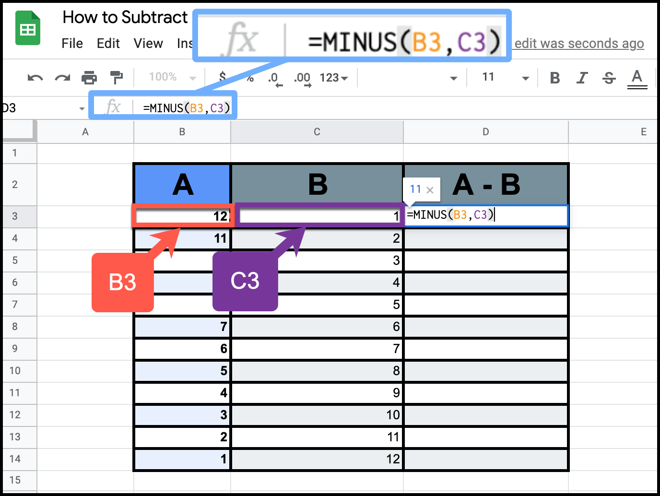The image size is (660, 496).
Task: Toggle italic formatting
Action: [582, 77]
